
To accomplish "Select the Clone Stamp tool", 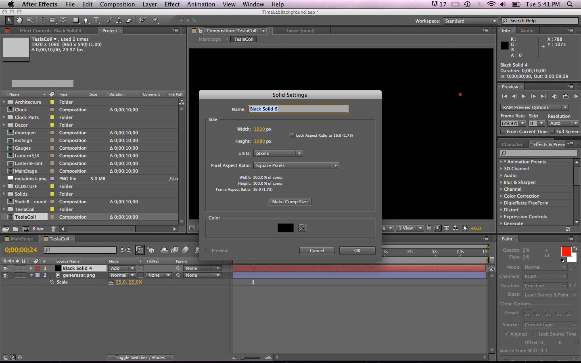I will coord(119,20).
